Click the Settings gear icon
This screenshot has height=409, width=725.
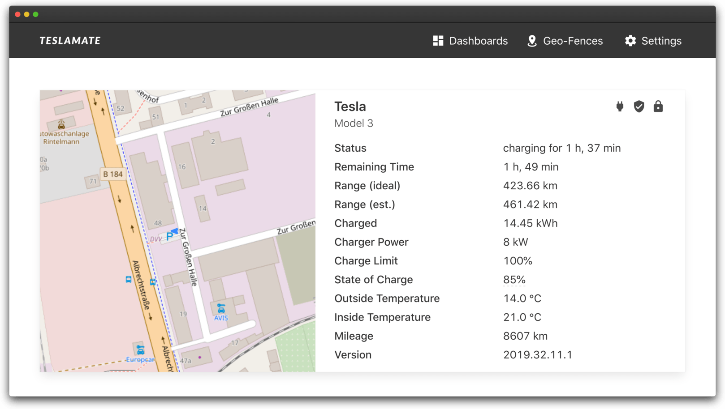click(630, 40)
